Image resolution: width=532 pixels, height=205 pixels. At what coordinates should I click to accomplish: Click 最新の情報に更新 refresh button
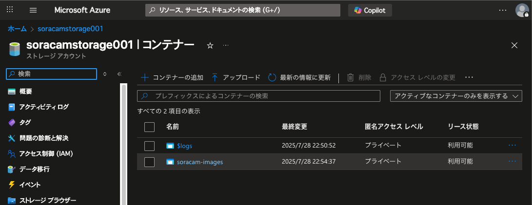click(299, 77)
